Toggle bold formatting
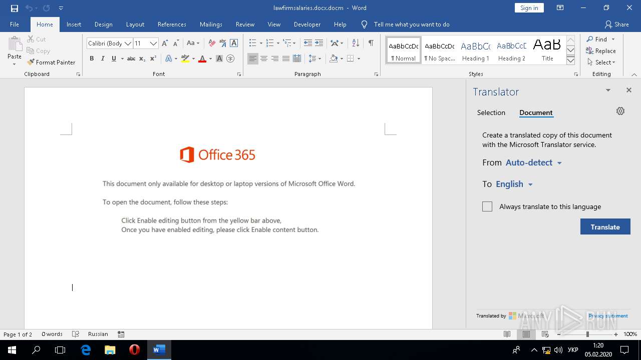Image resolution: width=641 pixels, height=360 pixels. point(92,58)
